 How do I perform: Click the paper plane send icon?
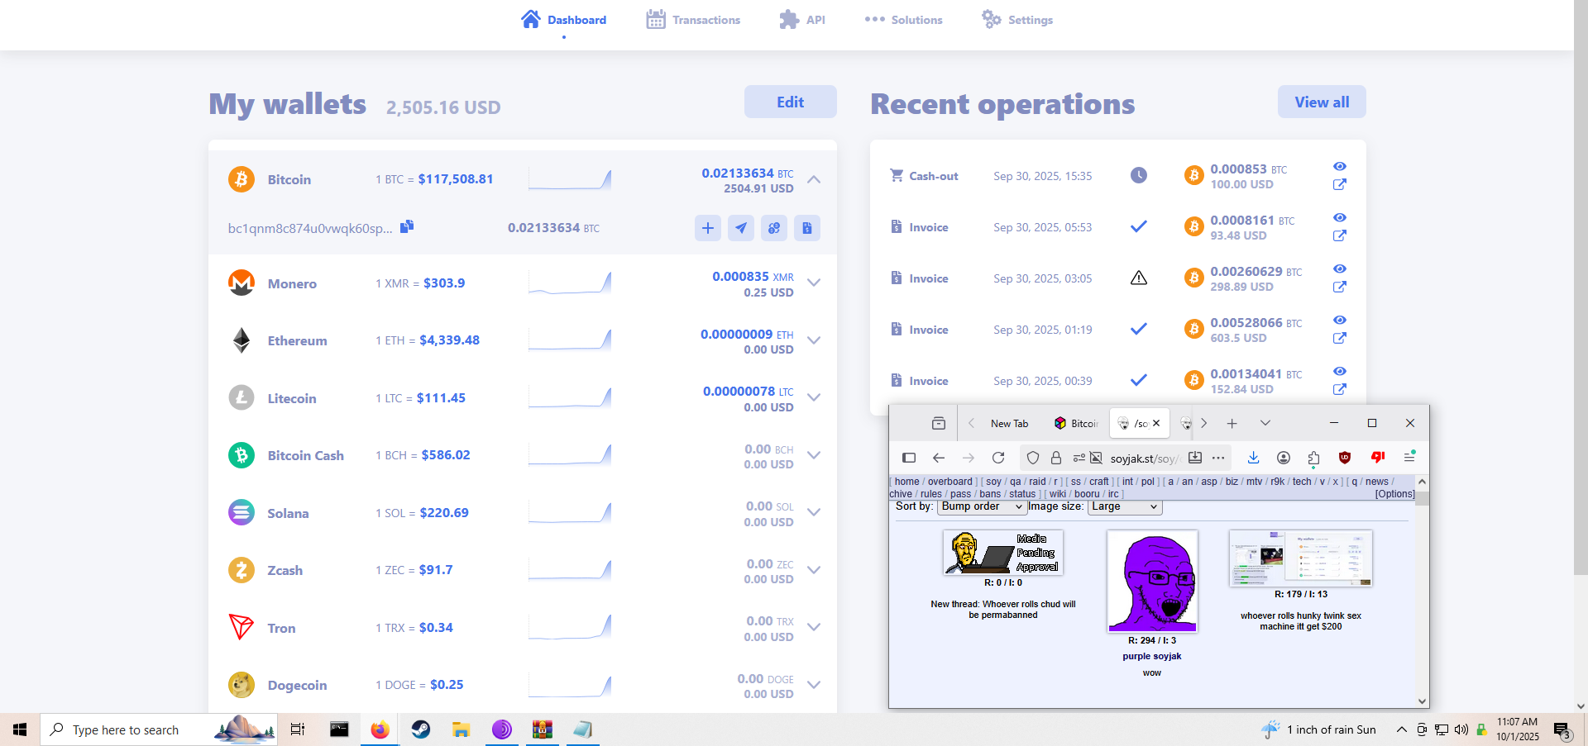point(741,228)
